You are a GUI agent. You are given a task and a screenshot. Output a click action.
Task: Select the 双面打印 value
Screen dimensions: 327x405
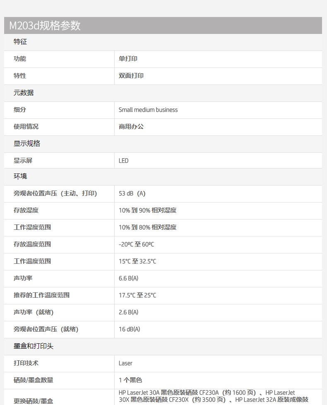(x=131, y=76)
